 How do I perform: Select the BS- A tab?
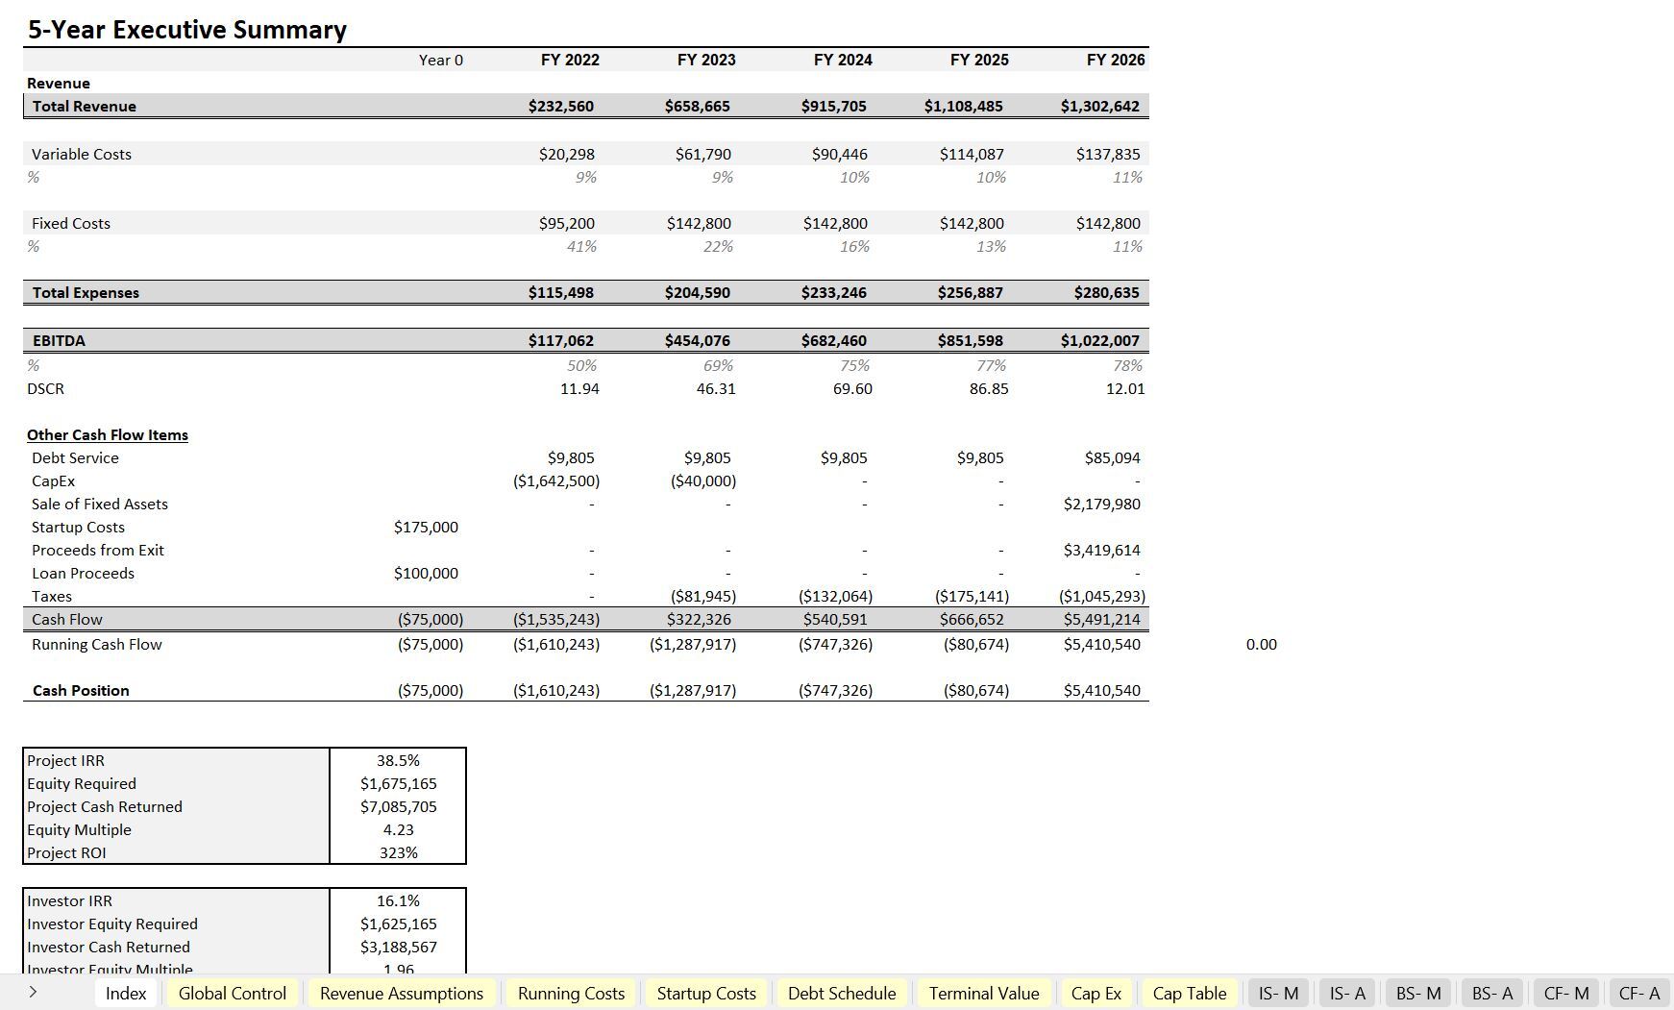coord(1492,994)
